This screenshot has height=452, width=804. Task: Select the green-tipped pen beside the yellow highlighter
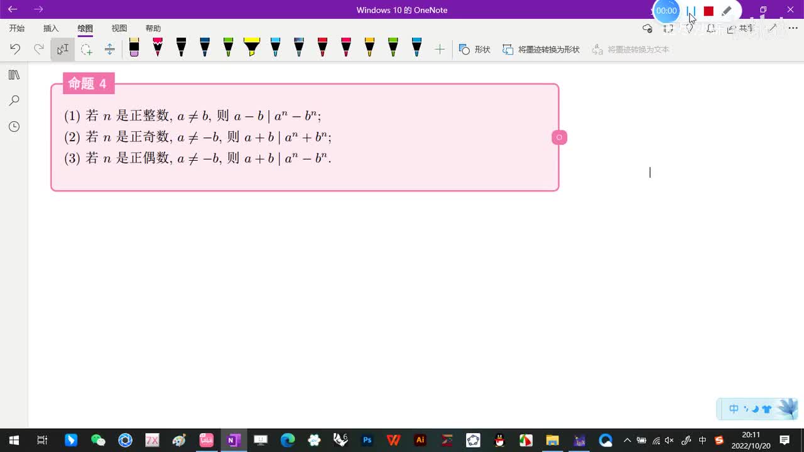pos(228,48)
